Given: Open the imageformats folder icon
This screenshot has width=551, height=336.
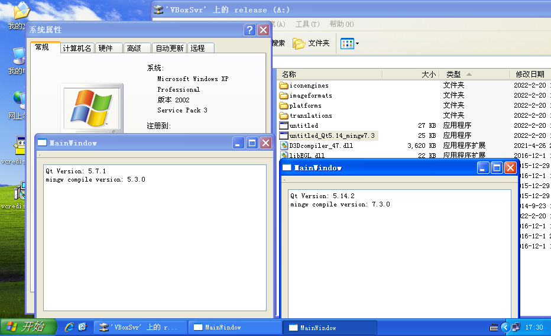Looking at the screenshot, I should pyautogui.click(x=284, y=95).
